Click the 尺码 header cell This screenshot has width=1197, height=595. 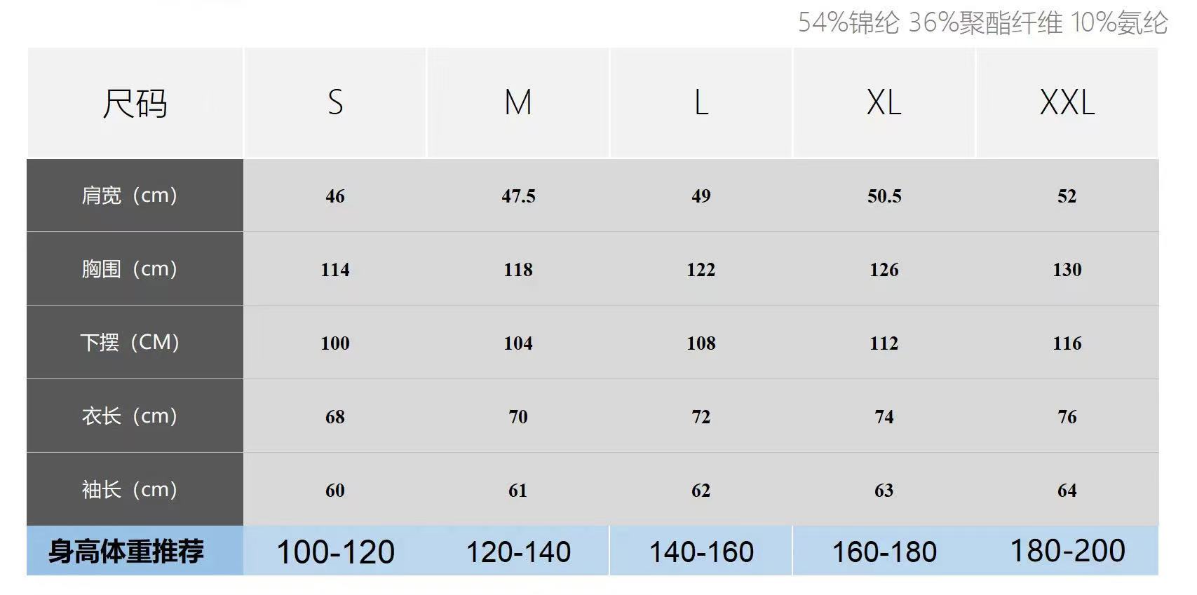coord(135,104)
